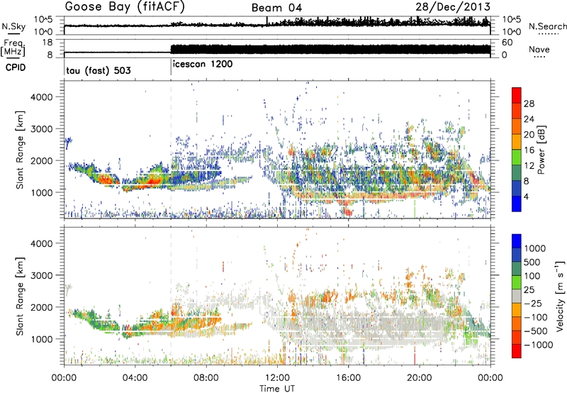Click the '28' tick on Power color bar

coord(529,104)
